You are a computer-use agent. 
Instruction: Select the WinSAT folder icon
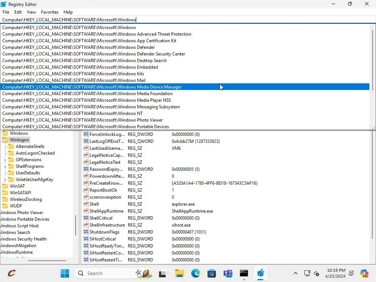click(x=5, y=186)
